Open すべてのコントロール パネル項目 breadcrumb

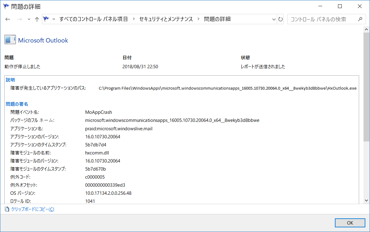[94, 19]
